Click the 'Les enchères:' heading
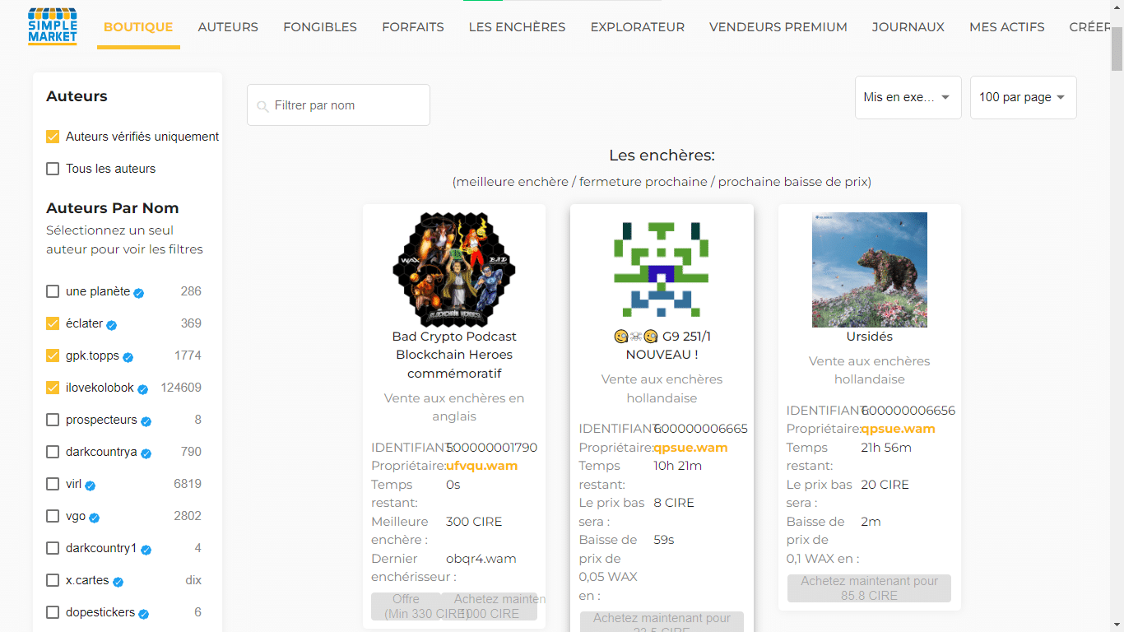Screen dimensions: 1124x632 point(662,156)
